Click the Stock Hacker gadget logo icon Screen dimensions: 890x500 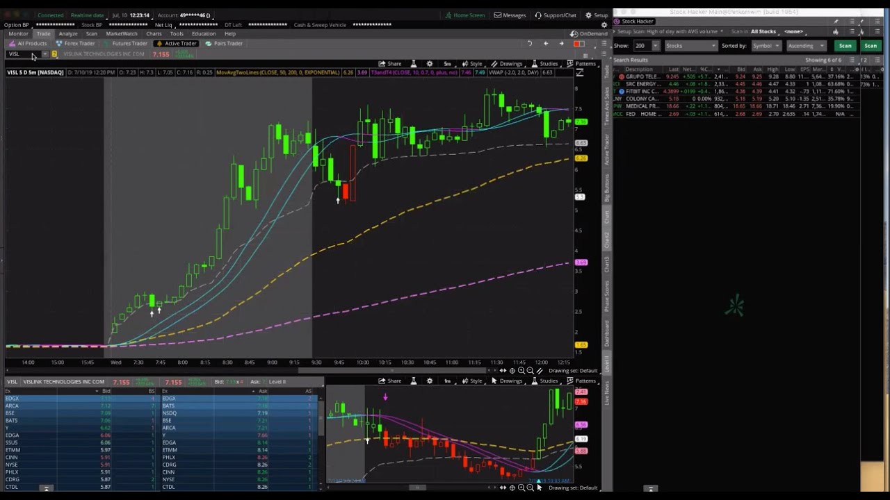(617, 22)
